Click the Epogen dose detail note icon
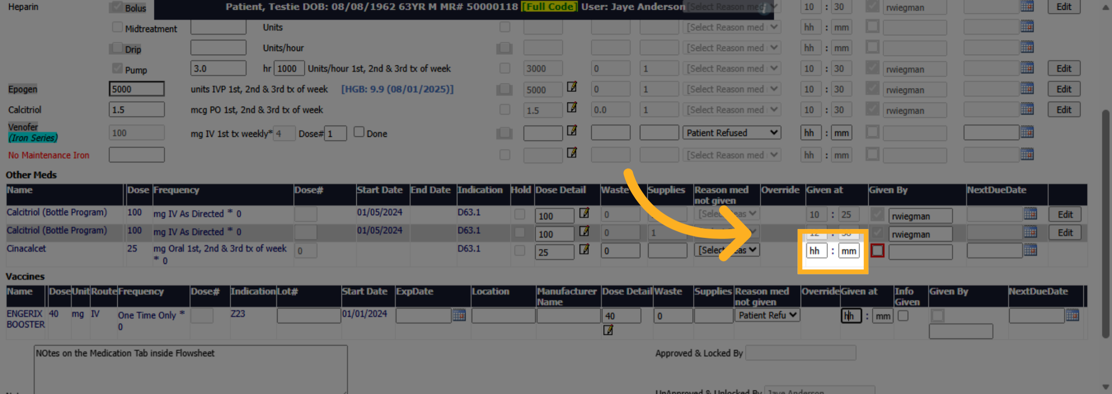Viewport: 1112px width, 394px height. [x=572, y=87]
